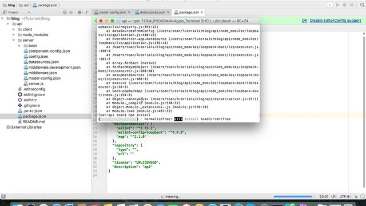Select package.json in project tree
The width and height of the screenshot is (366, 206).
point(34,116)
